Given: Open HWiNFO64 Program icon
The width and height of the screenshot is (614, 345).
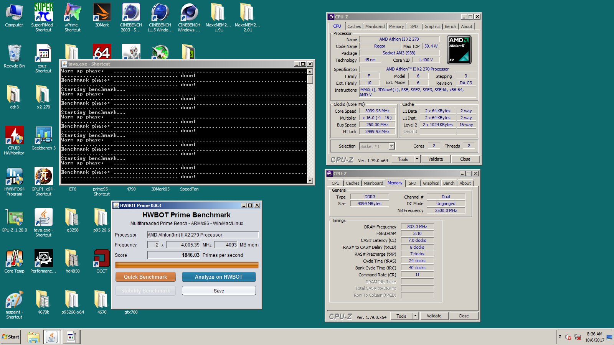Looking at the screenshot, I should point(14,181).
